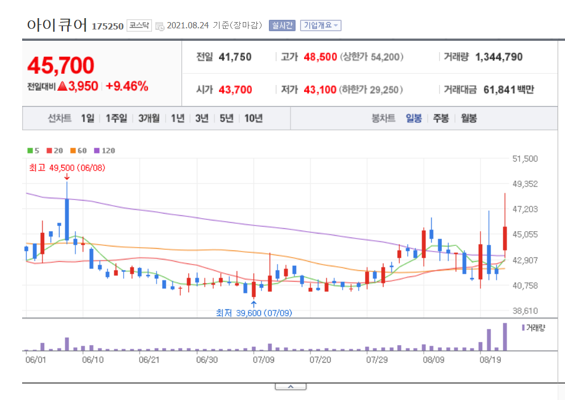This screenshot has width=565, height=400.
Task: Click the 3,950 price change value
Action: (83, 86)
